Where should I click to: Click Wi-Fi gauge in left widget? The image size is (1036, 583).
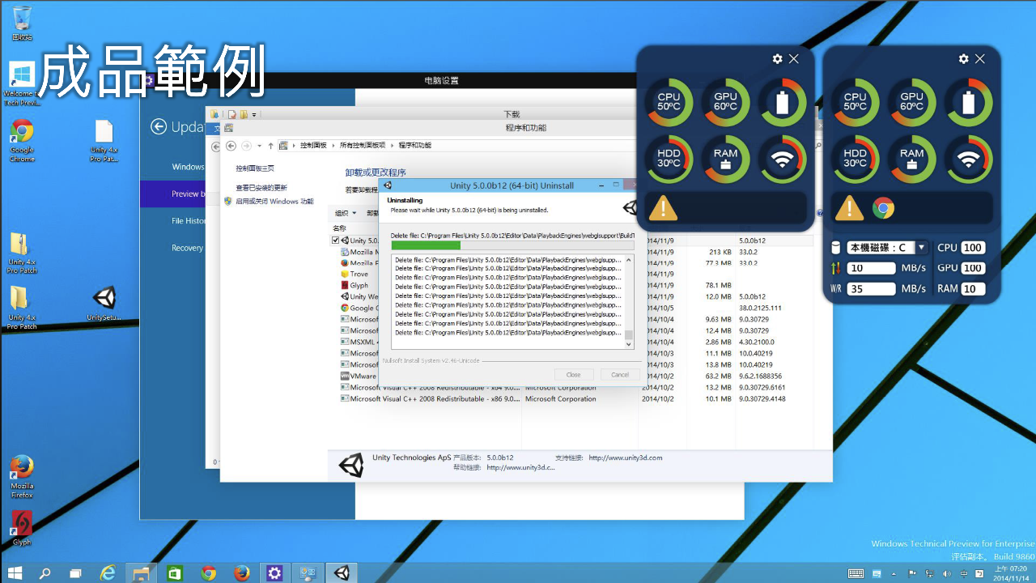tap(783, 159)
